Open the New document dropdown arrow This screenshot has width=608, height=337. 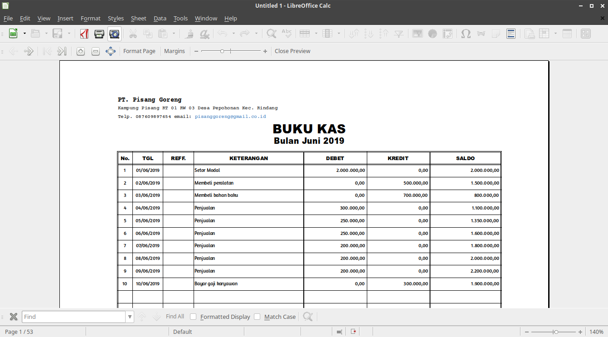pyautogui.click(x=24, y=34)
